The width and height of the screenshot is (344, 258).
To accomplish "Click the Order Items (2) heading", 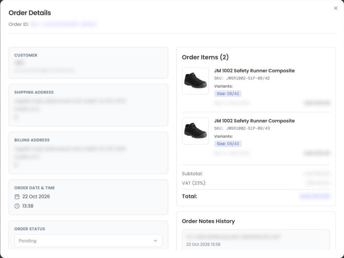I will pyautogui.click(x=205, y=57).
